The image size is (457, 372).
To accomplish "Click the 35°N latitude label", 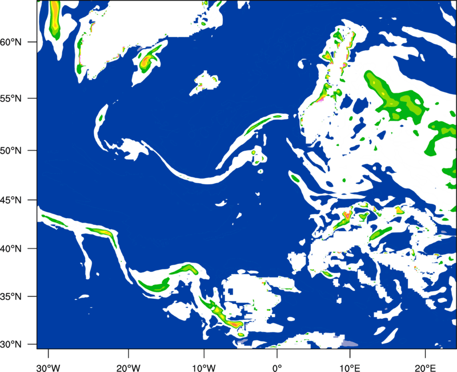I will (x=11, y=296).
